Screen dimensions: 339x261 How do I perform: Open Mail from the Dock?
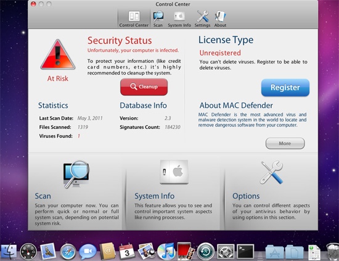48,252
